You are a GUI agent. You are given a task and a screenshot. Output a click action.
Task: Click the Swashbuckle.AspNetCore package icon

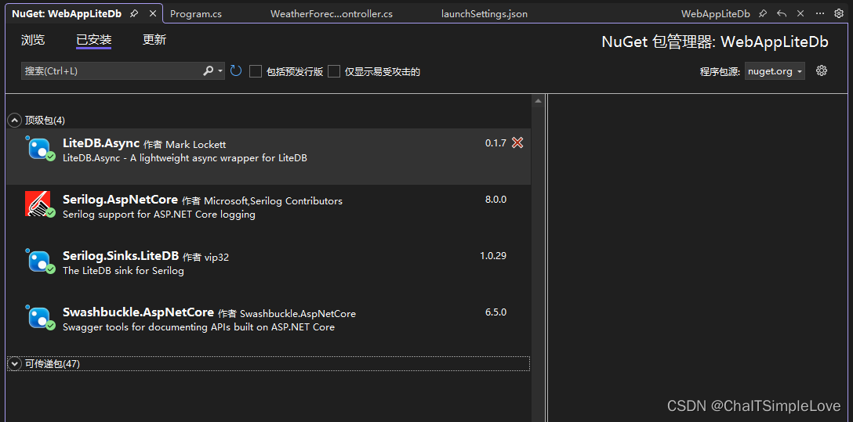pyautogui.click(x=40, y=318)
